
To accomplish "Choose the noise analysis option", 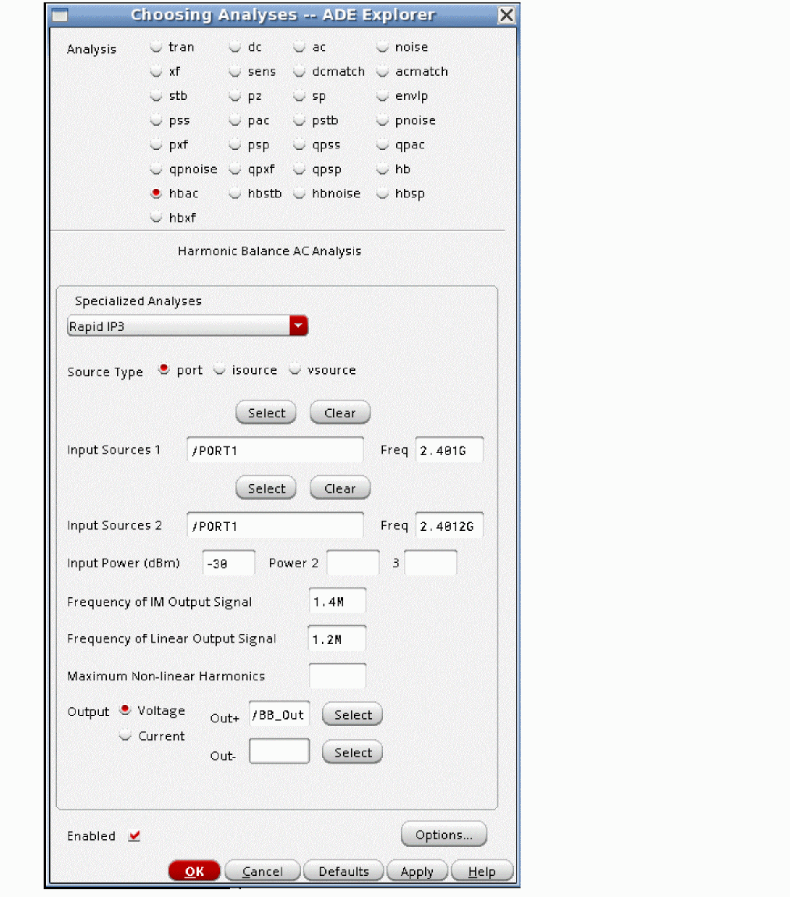I will pyautogui.click(x=382, y=47).
